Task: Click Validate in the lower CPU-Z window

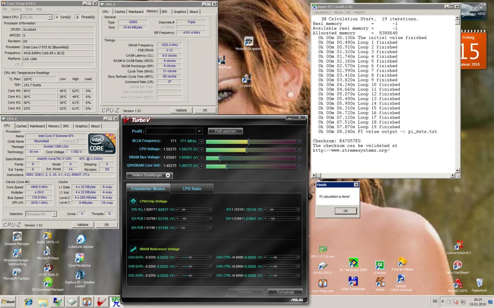Action: [83, 225]
